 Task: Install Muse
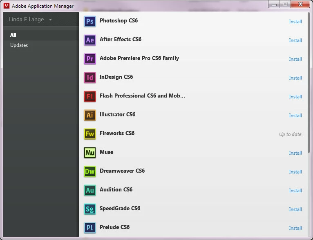[295, 153]
